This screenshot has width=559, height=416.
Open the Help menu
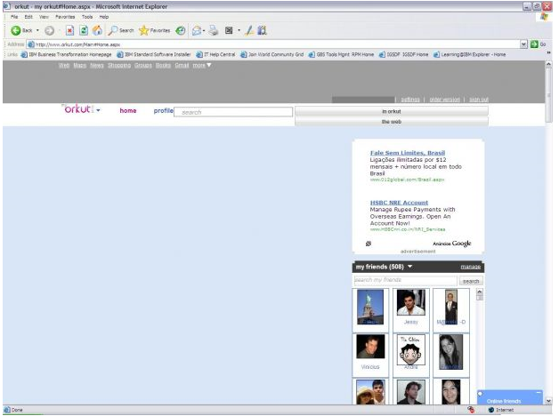pos(104,17)
